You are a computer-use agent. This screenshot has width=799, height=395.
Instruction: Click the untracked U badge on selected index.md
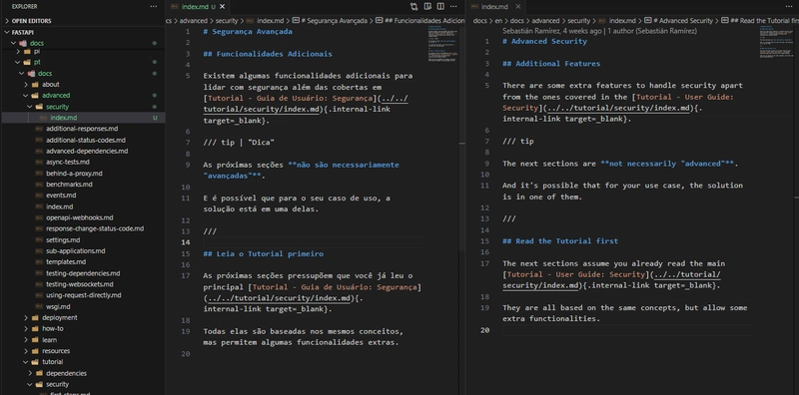155,118
